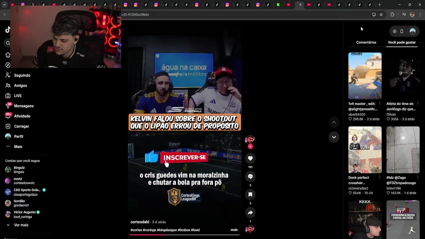Screen dimensions: 425x239
Task: Expand the caption with 'mais'
Action: click(234, 230)
